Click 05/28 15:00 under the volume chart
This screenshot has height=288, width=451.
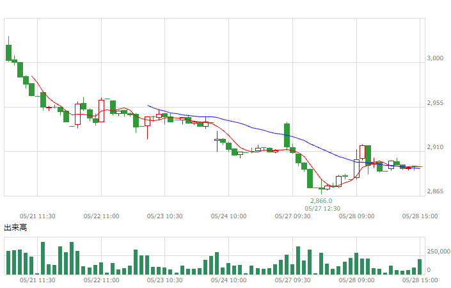click(x=420, y=280)
